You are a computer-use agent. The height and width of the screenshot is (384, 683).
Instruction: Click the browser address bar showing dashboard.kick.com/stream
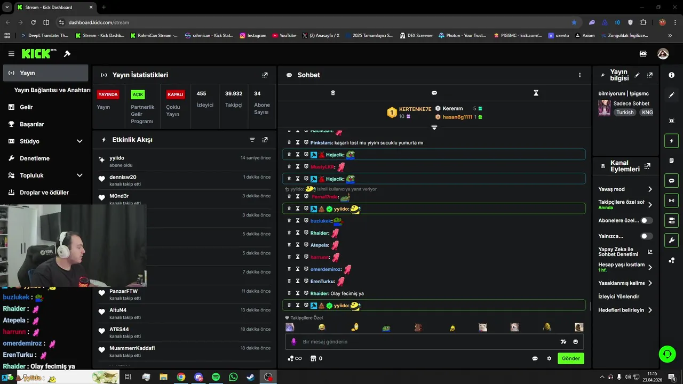click(315, 22)
